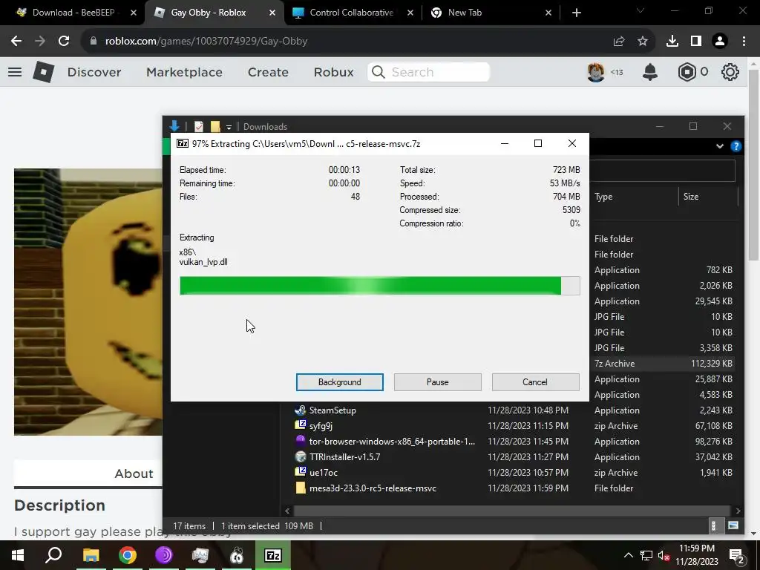Image resolution: width=760 pixels, height=570 pixels.
Task: Show hidden system tray icons
Action: click(628, 555)
